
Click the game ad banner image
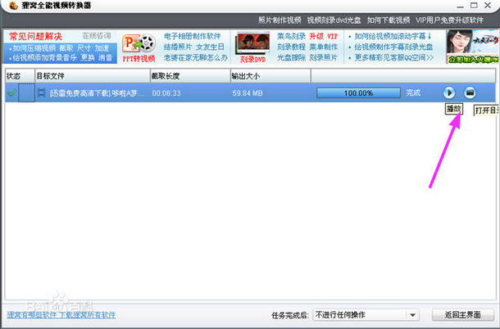coord(472,47)
